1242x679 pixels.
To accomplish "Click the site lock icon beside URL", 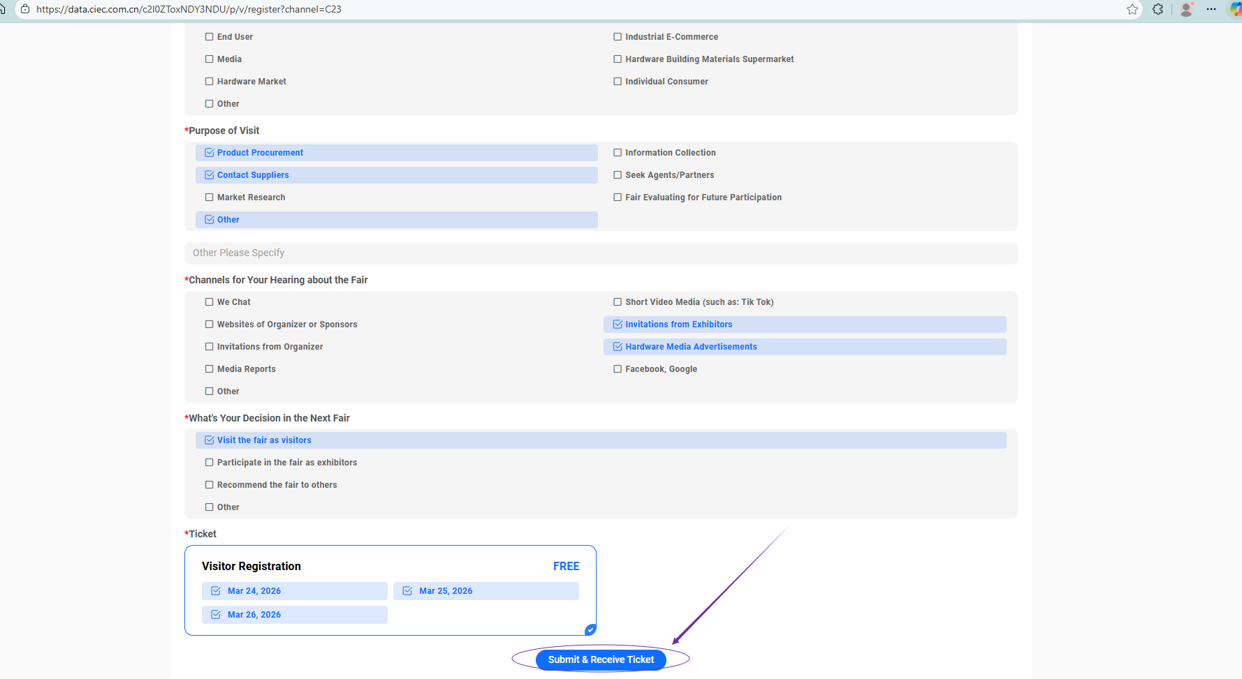I will click(25, 9).
